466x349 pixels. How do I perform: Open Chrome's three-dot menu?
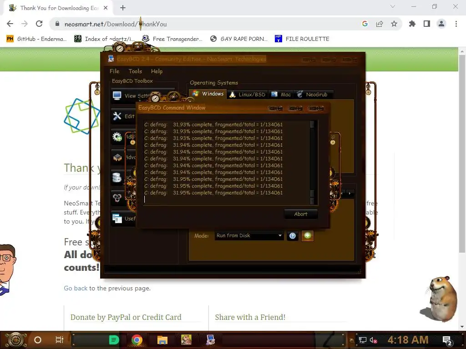pos(456,24)
